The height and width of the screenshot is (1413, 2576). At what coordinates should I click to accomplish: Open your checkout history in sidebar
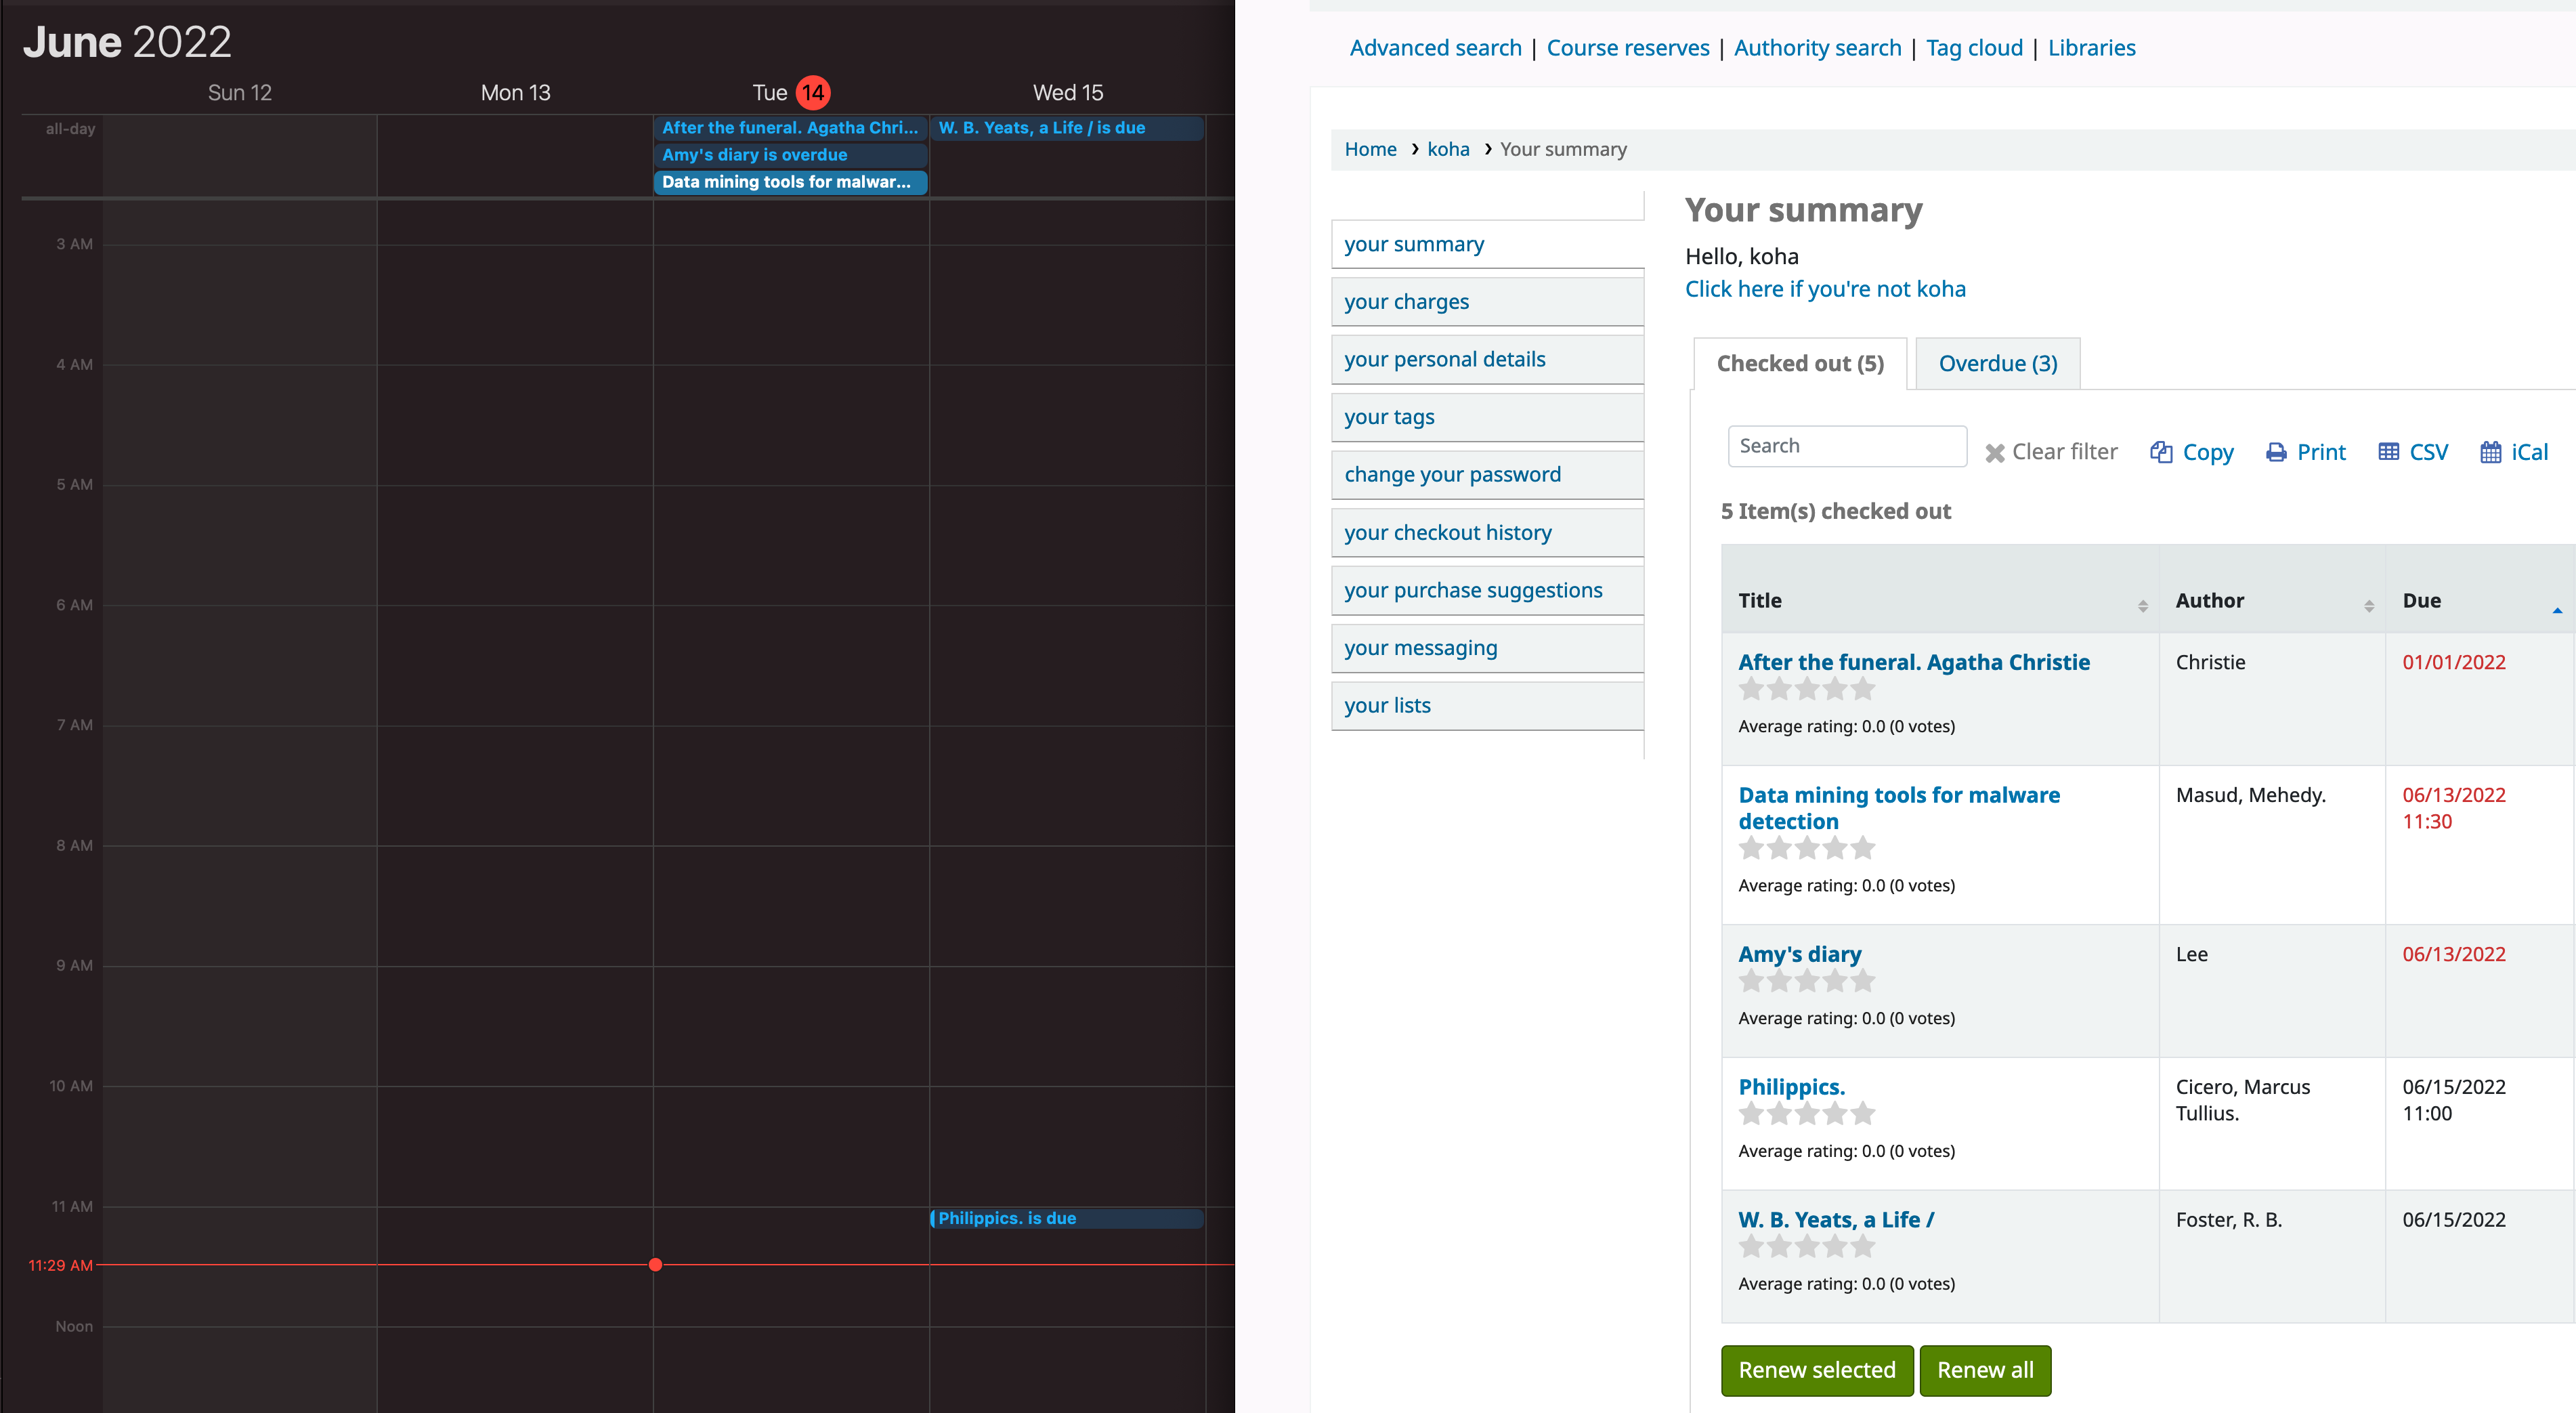1447,533
